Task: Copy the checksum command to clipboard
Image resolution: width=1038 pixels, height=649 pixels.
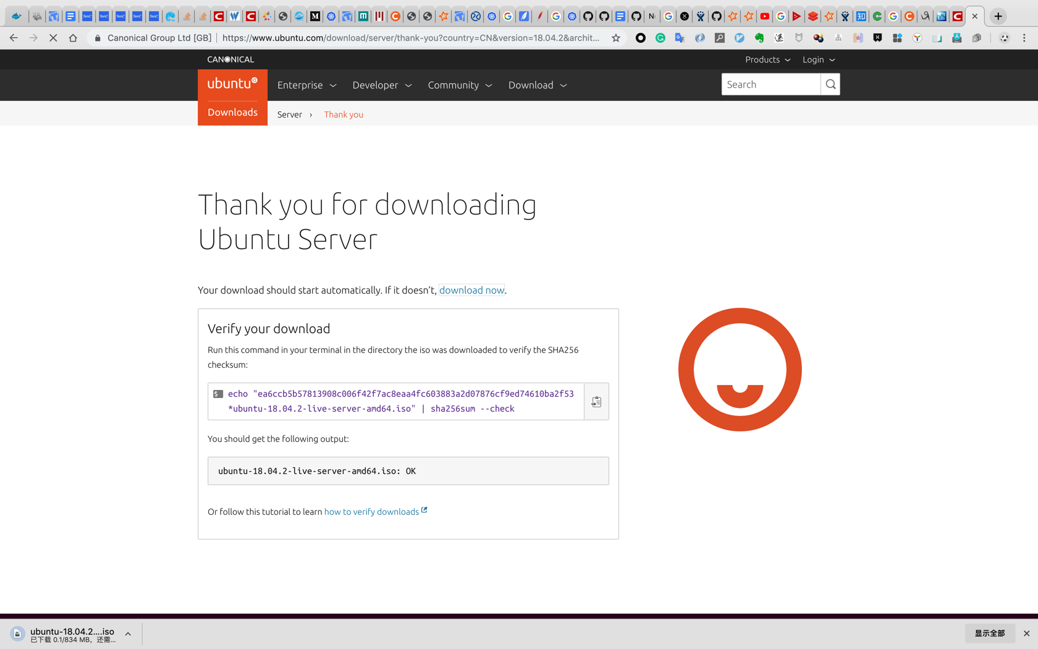Action: click(596, 402)
